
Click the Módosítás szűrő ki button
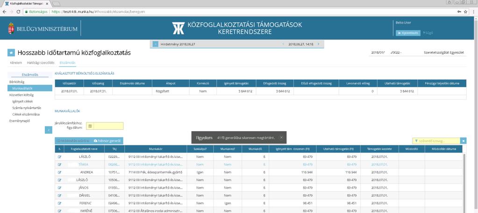point(73,141)
